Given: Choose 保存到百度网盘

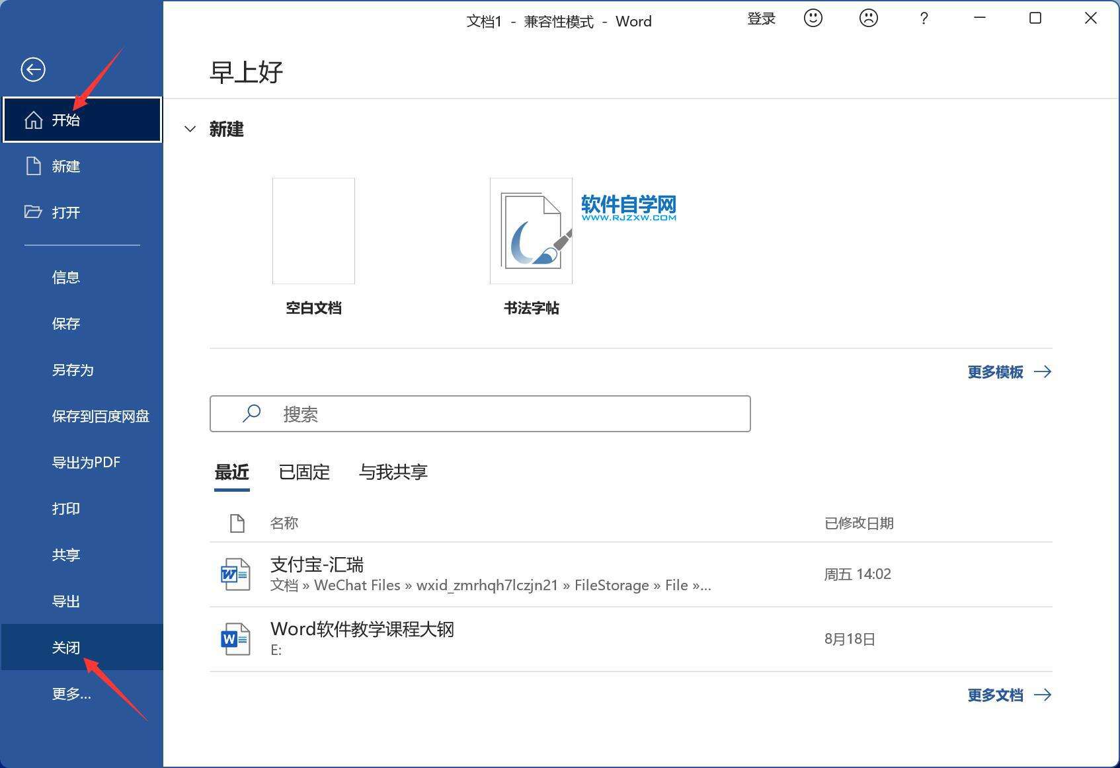Looking at the screenshot, I should pos(82,416).
